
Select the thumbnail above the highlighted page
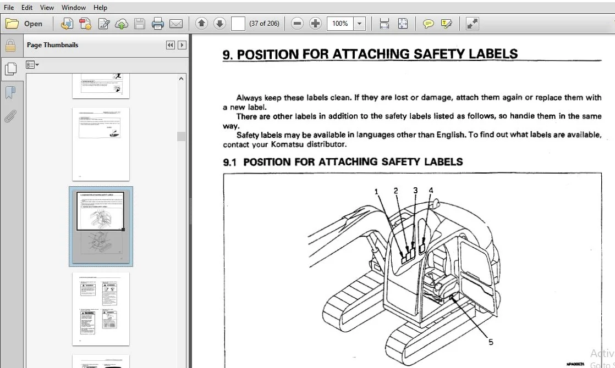click(x=101, y=144)
